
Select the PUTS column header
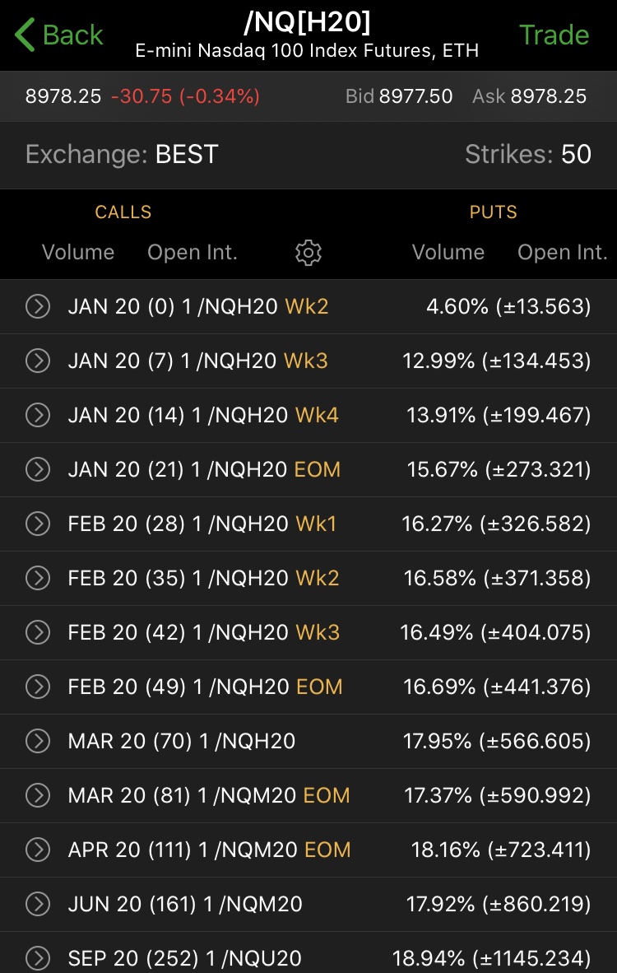pos(493,212)
